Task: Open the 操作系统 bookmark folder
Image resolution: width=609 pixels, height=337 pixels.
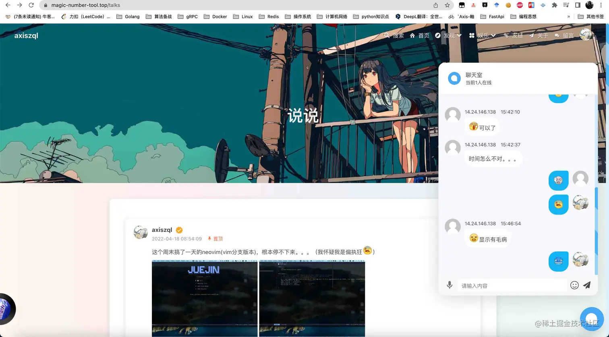Action: [x=298, y=17]
